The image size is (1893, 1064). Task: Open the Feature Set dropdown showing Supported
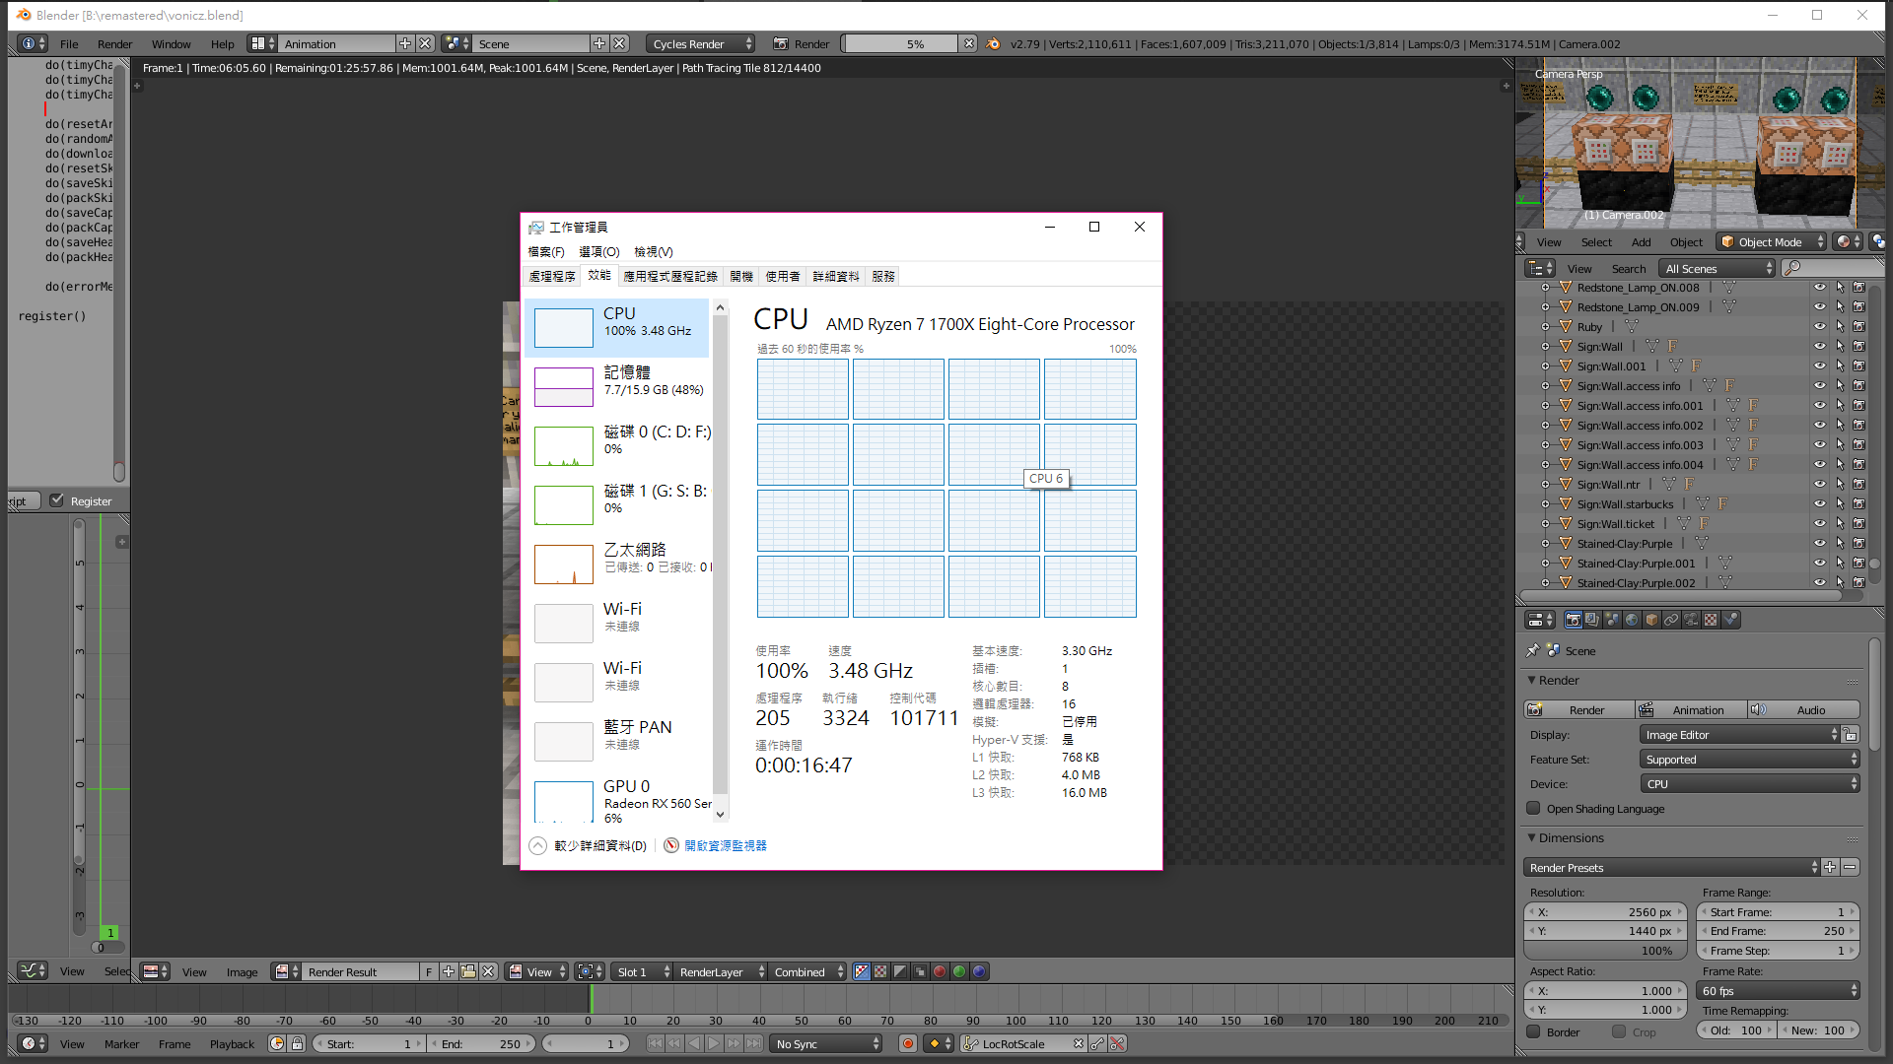pos(1750,760)
